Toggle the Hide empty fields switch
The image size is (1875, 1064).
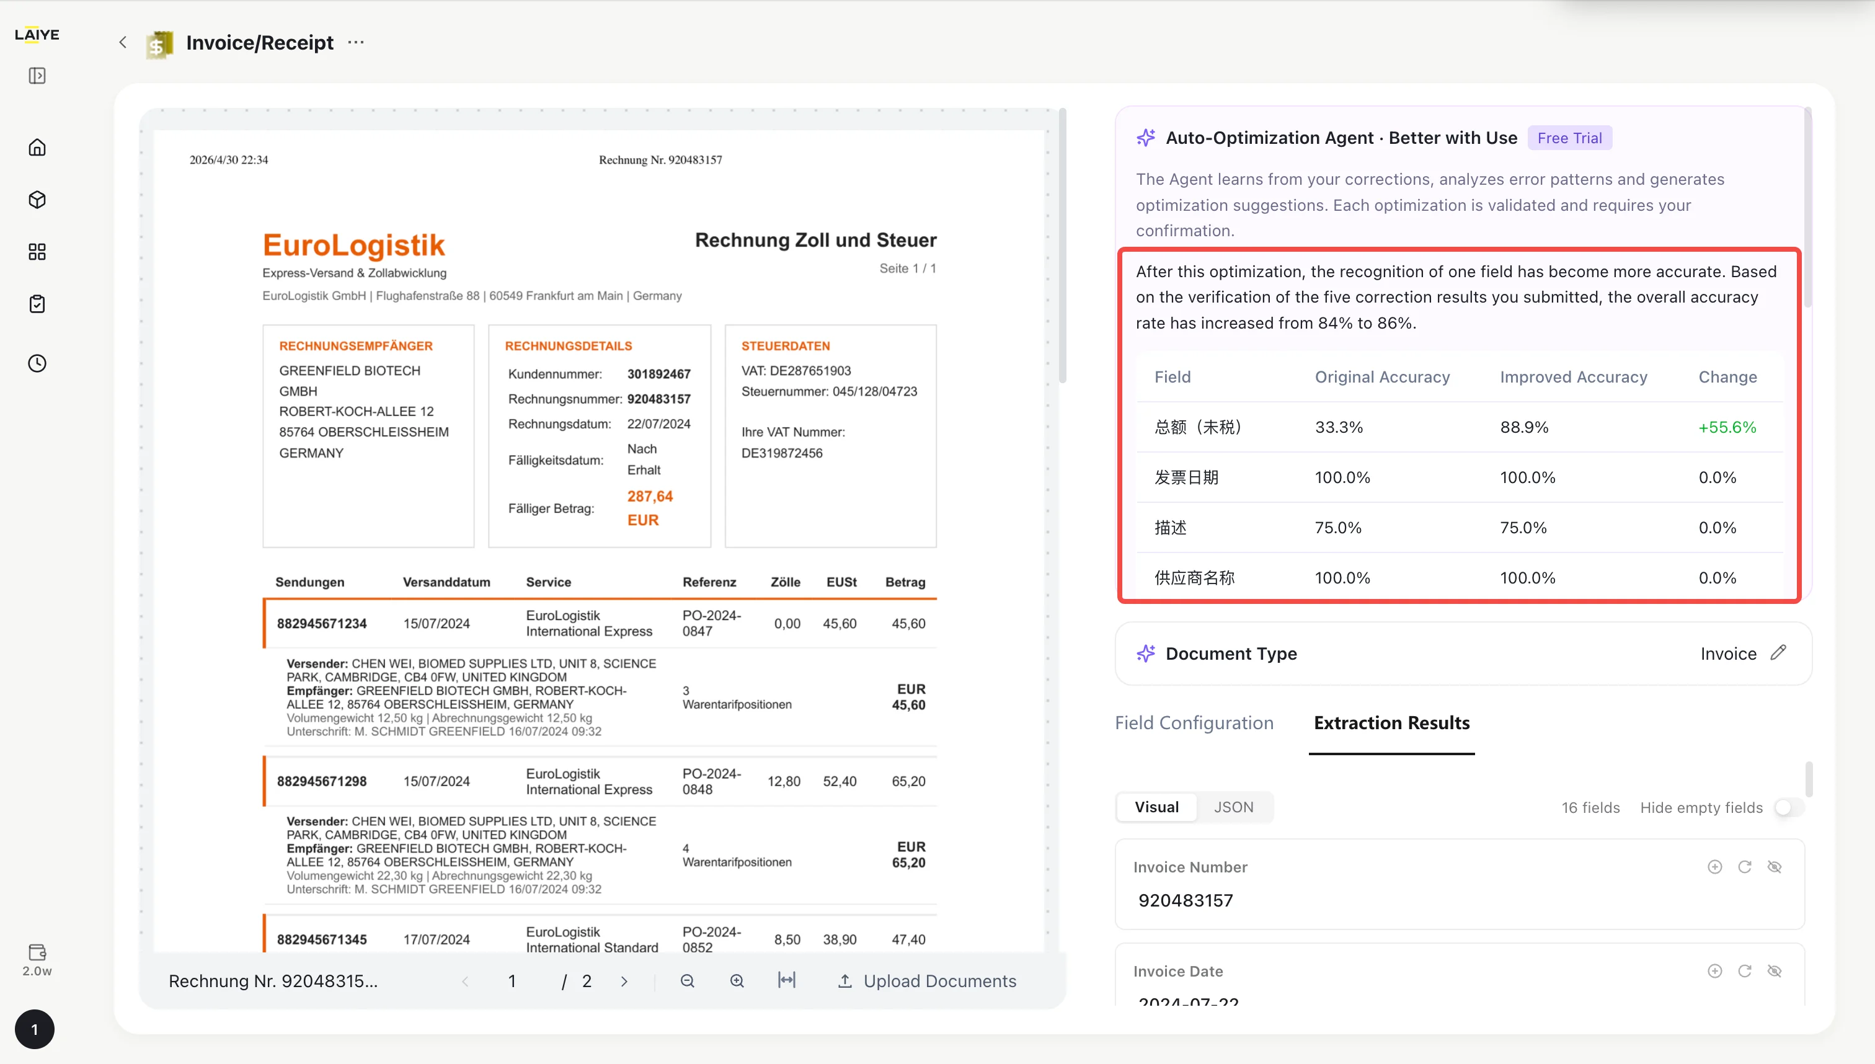[1788, 807]
